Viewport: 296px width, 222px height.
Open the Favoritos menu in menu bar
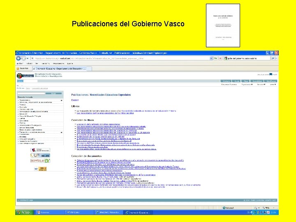pyautogui.click(x=45, y=64)
